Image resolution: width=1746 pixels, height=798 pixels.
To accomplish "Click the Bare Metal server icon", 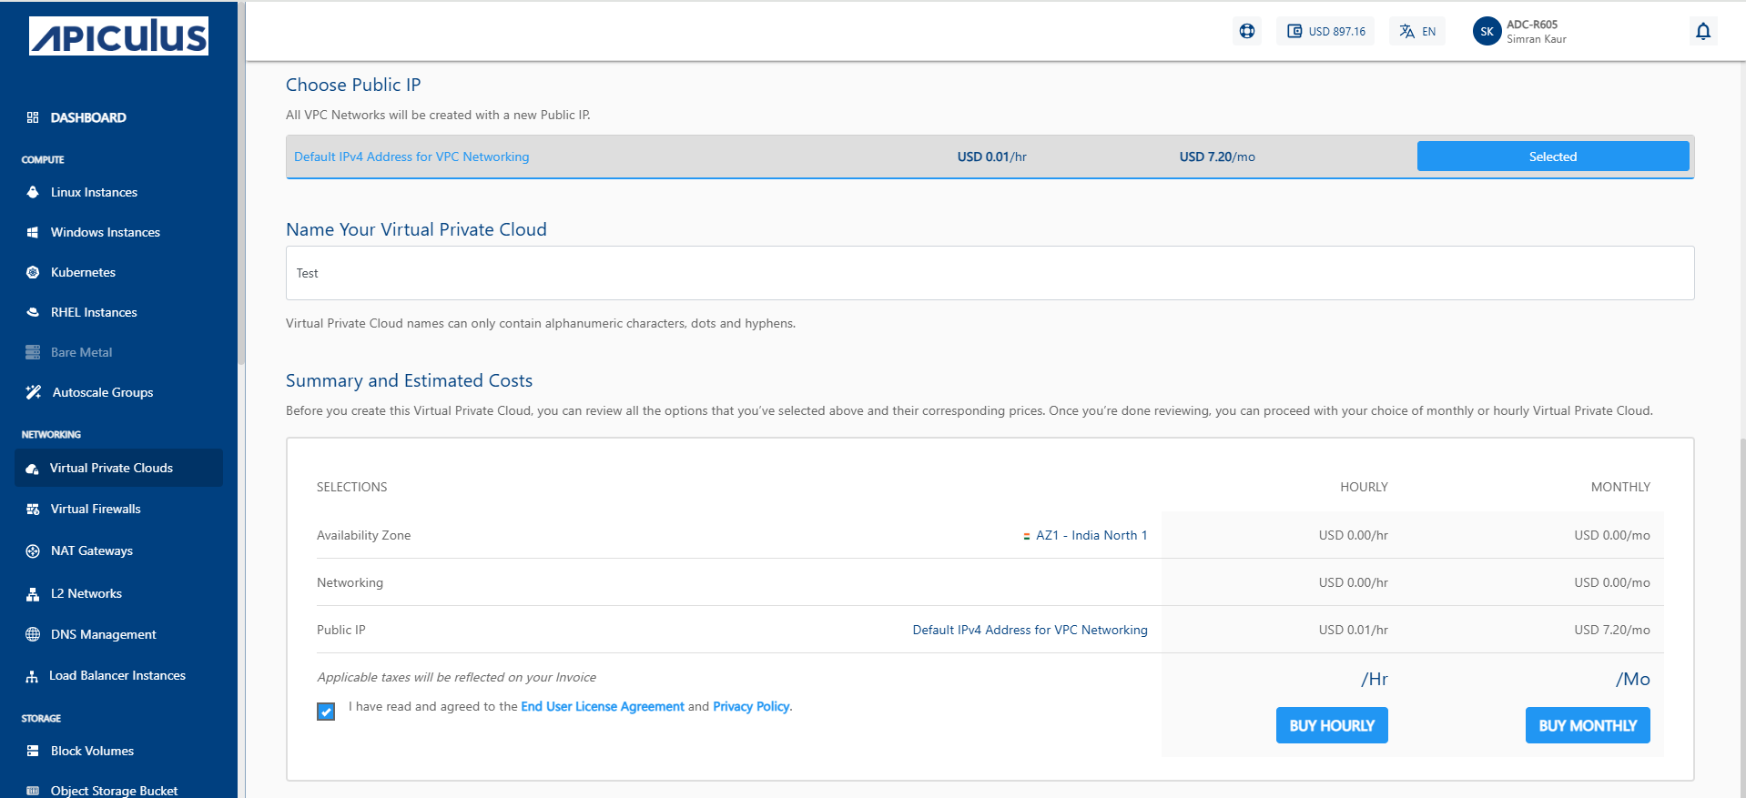I will pyautogui.click(x=33, y=352).
